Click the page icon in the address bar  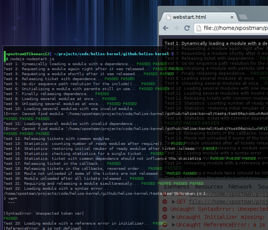(x=199, y=28)
